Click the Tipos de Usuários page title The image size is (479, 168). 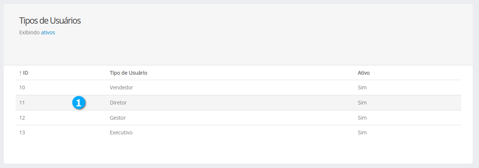50,21
